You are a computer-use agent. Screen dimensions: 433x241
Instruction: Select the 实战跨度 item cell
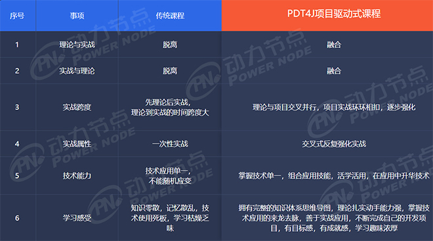[x=77, y=107]
